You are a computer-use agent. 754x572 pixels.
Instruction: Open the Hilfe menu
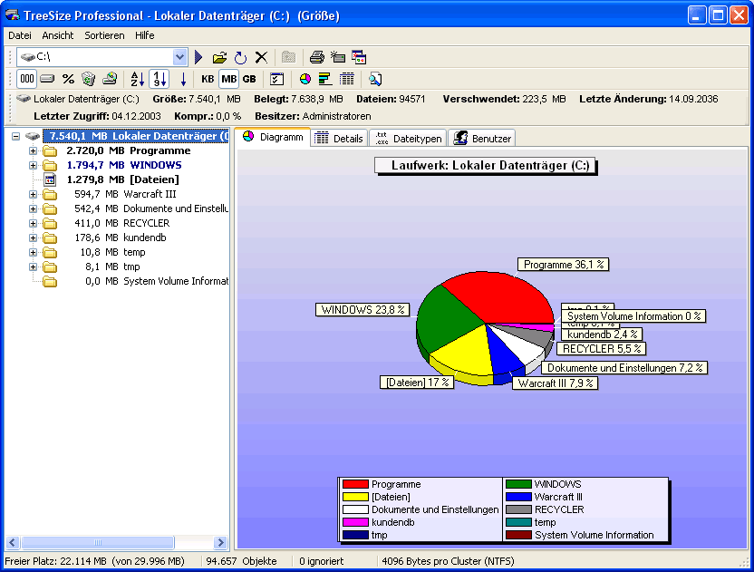pos(144,35)
